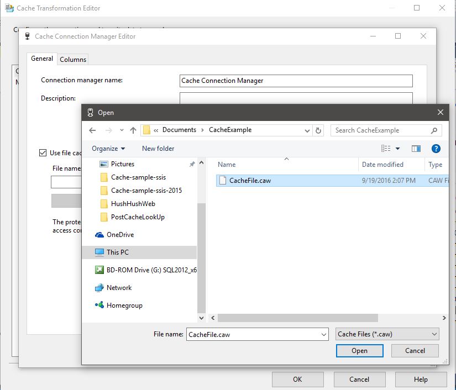Click the BD-ROM drive icon

(x=99, y=270)
